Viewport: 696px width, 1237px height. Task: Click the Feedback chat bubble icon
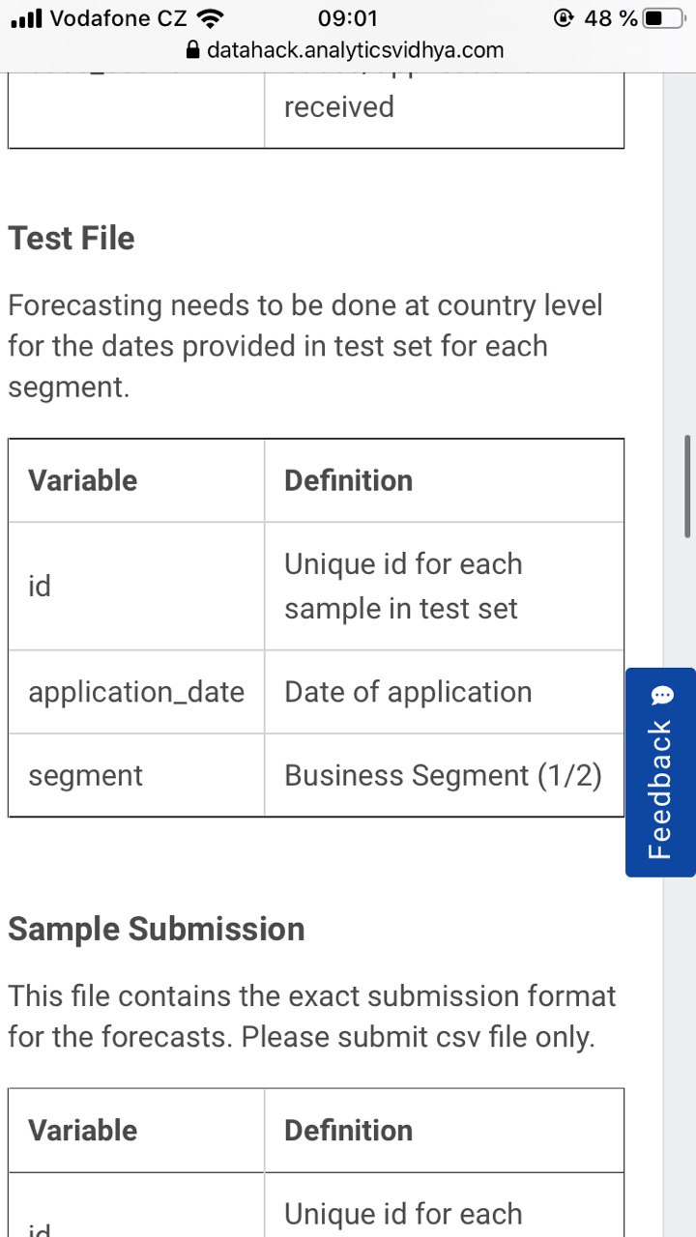(661, 696)
